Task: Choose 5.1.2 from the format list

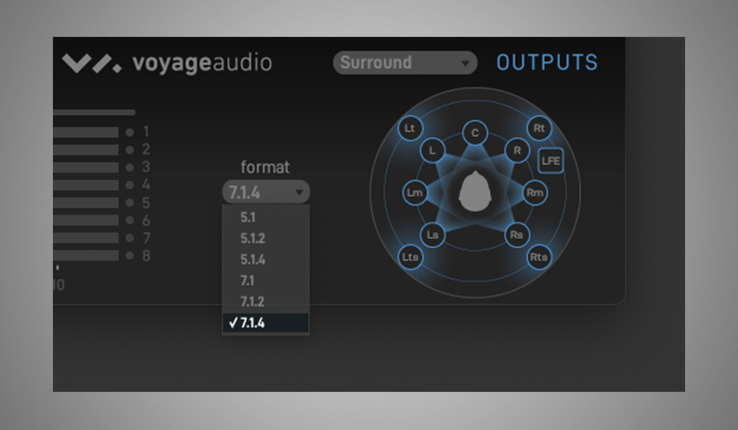Action: tap(266, 238)
